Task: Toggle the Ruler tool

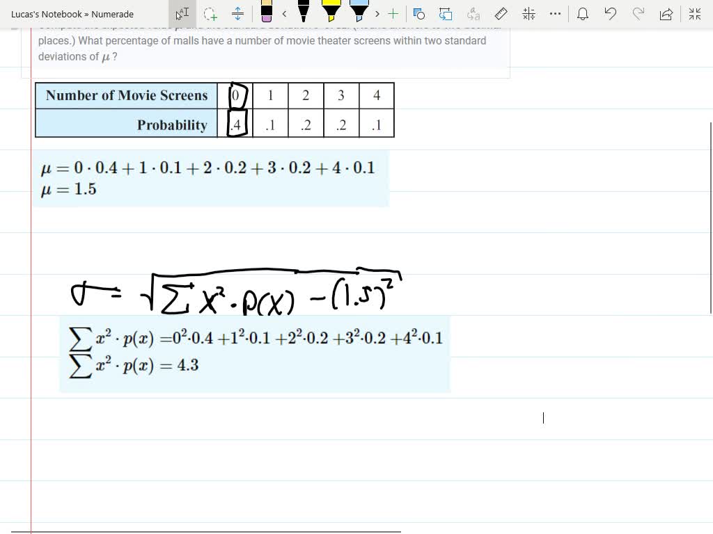Action: click(500, 14)
